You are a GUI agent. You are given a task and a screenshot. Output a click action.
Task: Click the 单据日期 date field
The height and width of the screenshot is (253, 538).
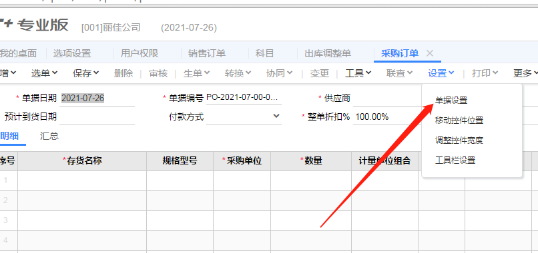97,99
